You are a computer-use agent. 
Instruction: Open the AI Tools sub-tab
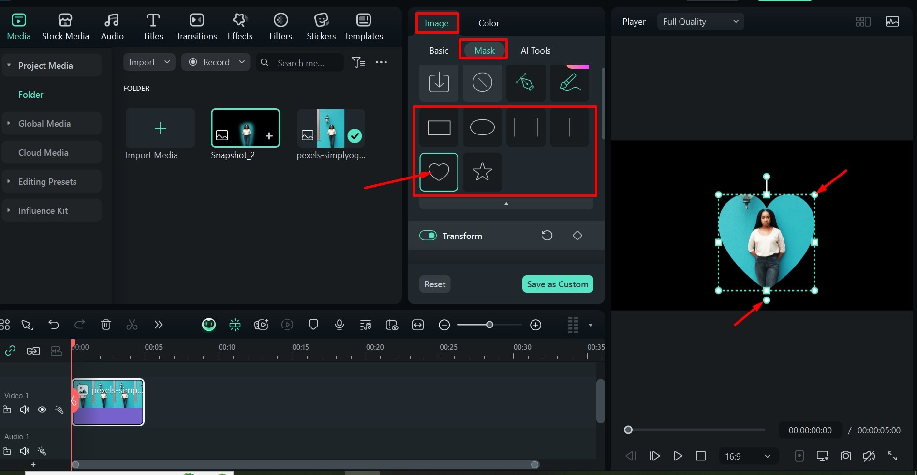coord(535,50)
